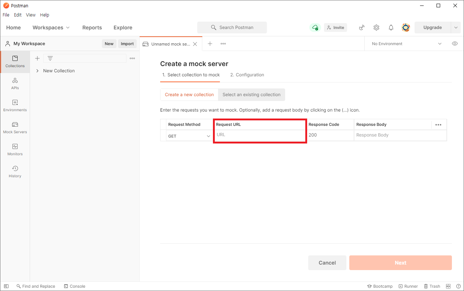Open the Collections sidebar panel
Viewport: 464px width, 291px height.
(x=15, y=62)
